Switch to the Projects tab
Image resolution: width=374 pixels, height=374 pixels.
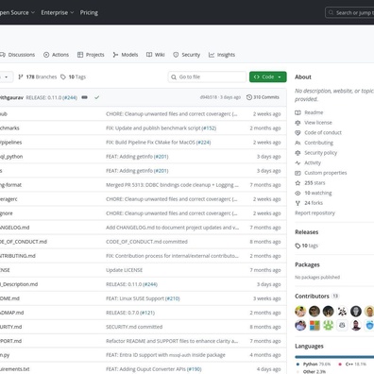(x=91, y=55)
